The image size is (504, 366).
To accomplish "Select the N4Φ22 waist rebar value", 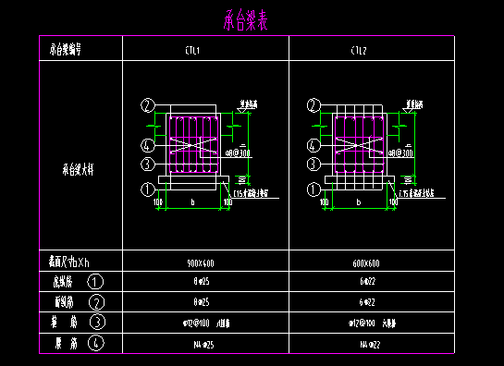I will click(x=370, y=345).
